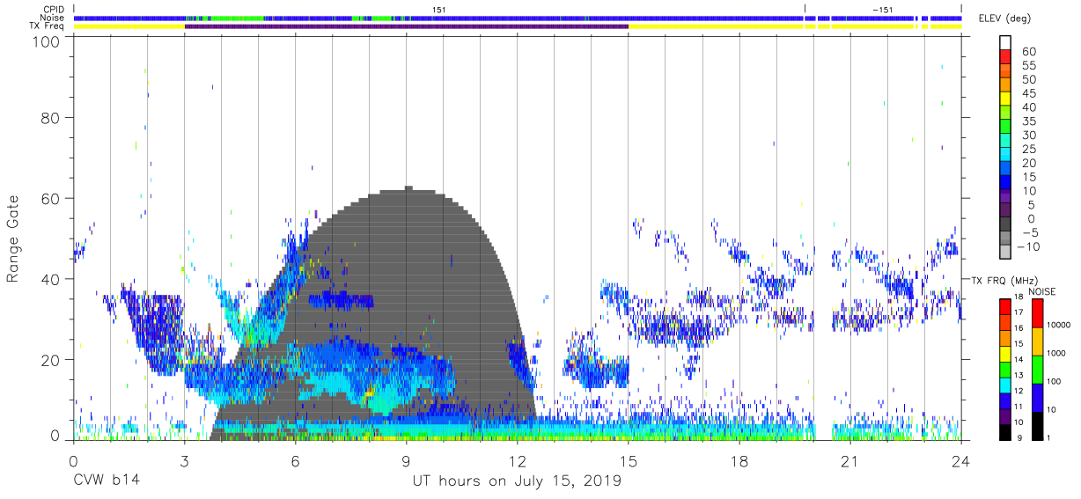The height and width of the screenshot is (499, 1081).
Task: Click the CPID value '151'
Action: [439, 9]
